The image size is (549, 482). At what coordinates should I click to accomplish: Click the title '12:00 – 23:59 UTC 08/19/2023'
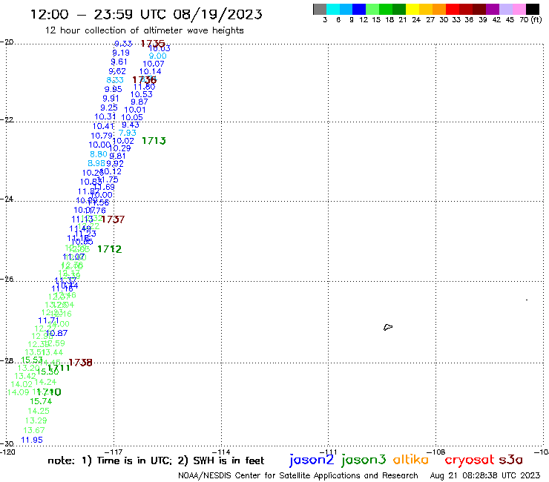coord(146,14)
